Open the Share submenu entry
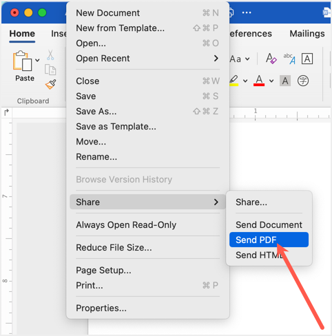This screenshot has height=336, width=332. (147, 202)
